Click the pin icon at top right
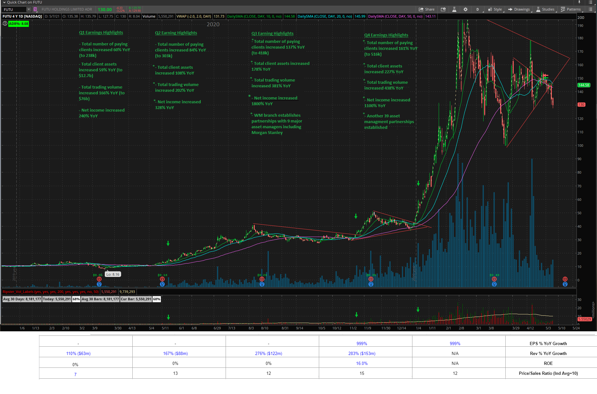597x394 pixels. pos(579,2)
